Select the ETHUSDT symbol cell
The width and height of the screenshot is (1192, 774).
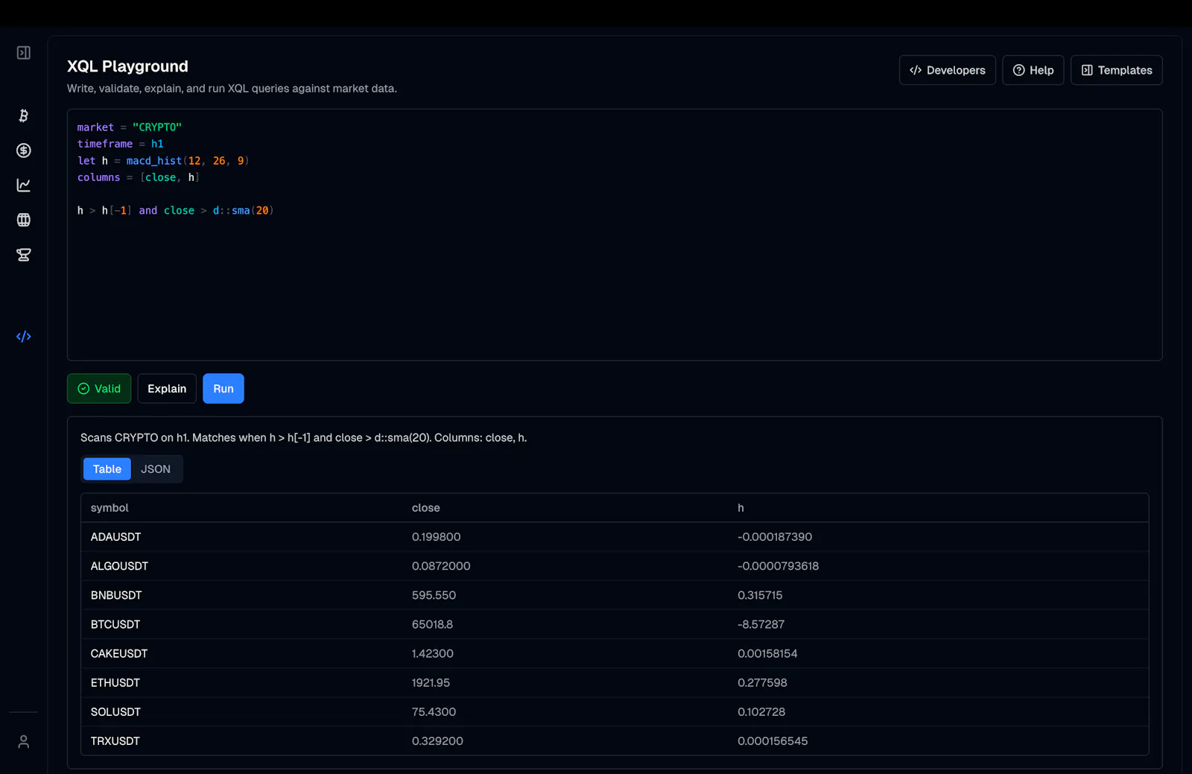click(115, 682)
